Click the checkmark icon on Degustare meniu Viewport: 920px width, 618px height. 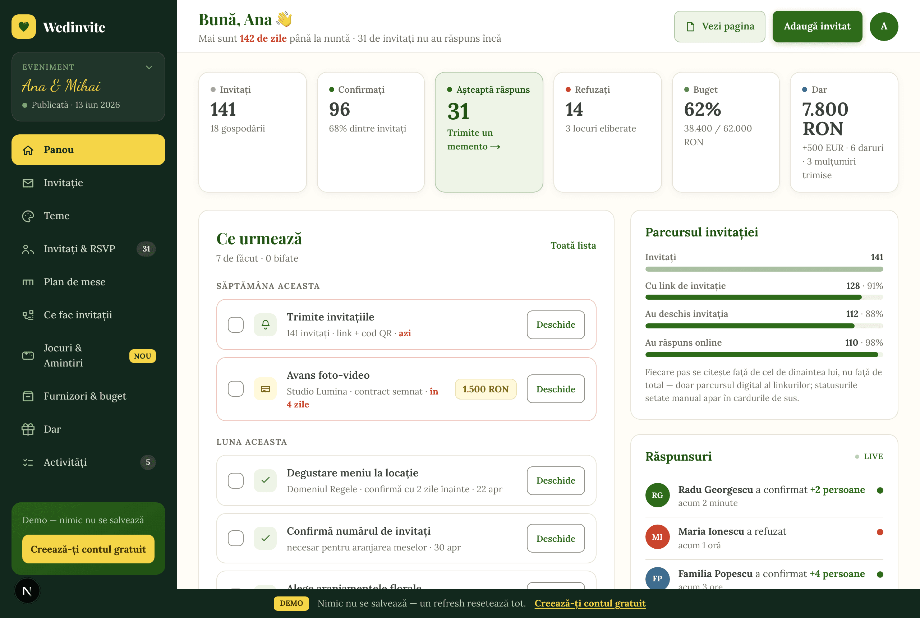click(x=266, y=480)
